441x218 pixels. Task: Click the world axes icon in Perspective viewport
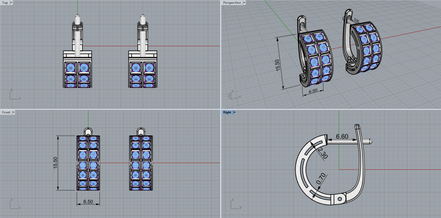tap(234, 94)
